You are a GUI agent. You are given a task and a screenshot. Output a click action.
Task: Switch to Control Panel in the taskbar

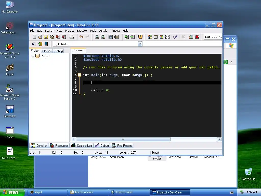[x=129, y=192]
